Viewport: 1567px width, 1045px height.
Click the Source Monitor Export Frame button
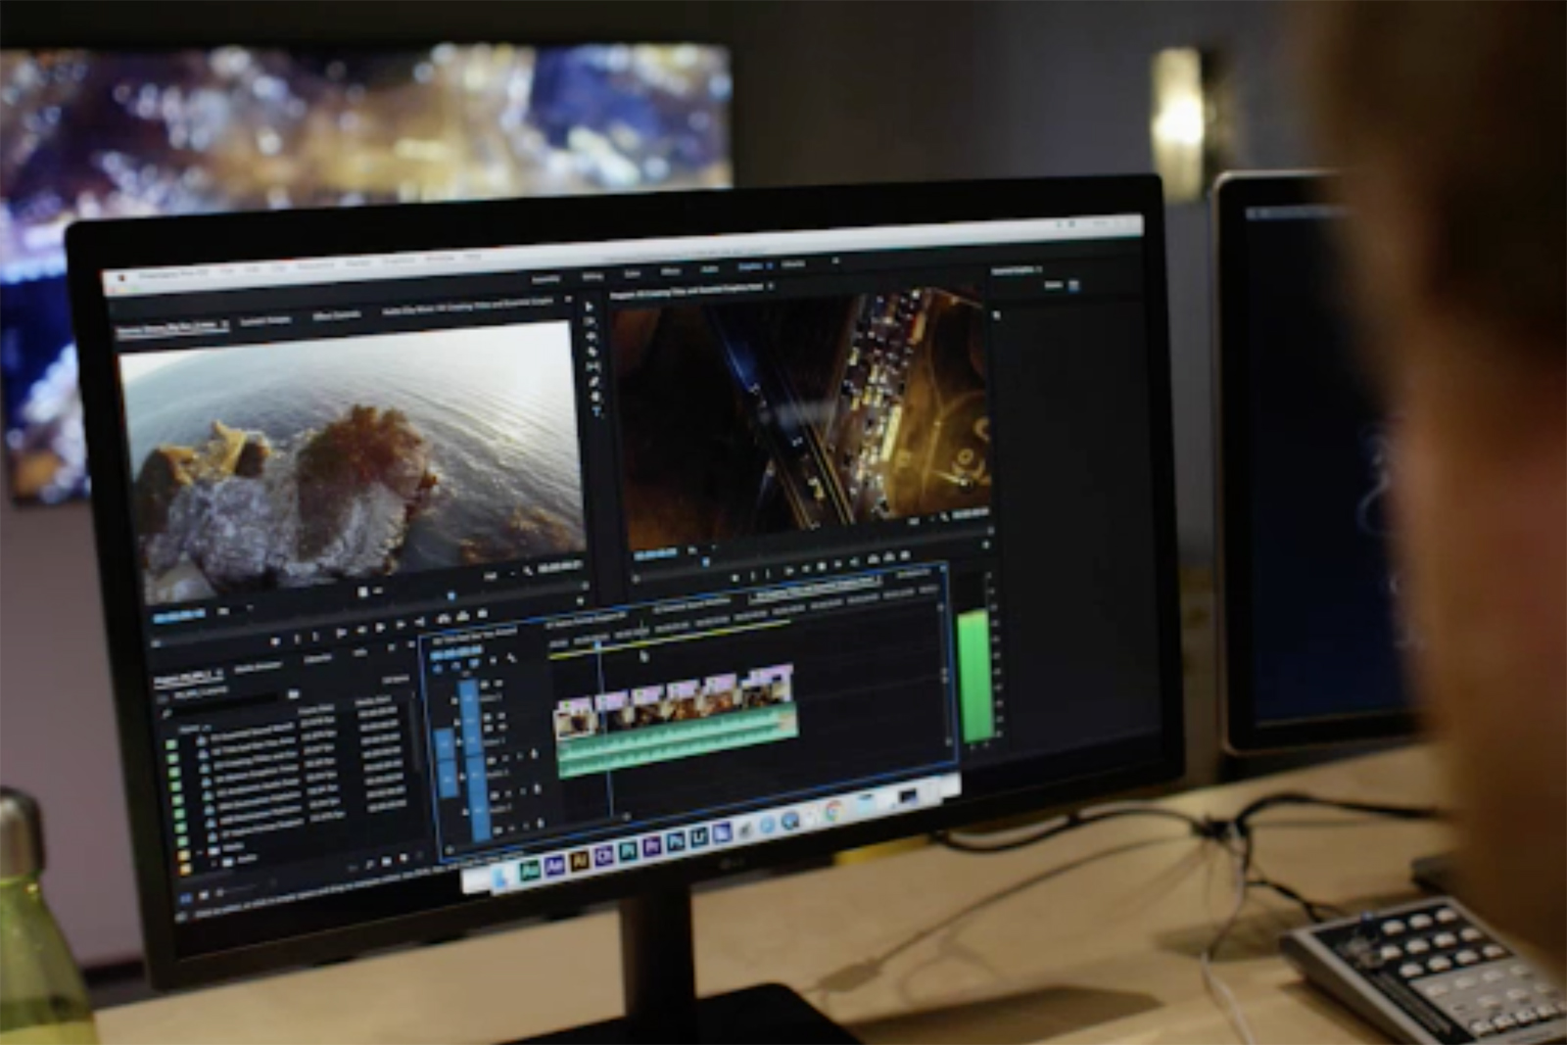[482, 613]
